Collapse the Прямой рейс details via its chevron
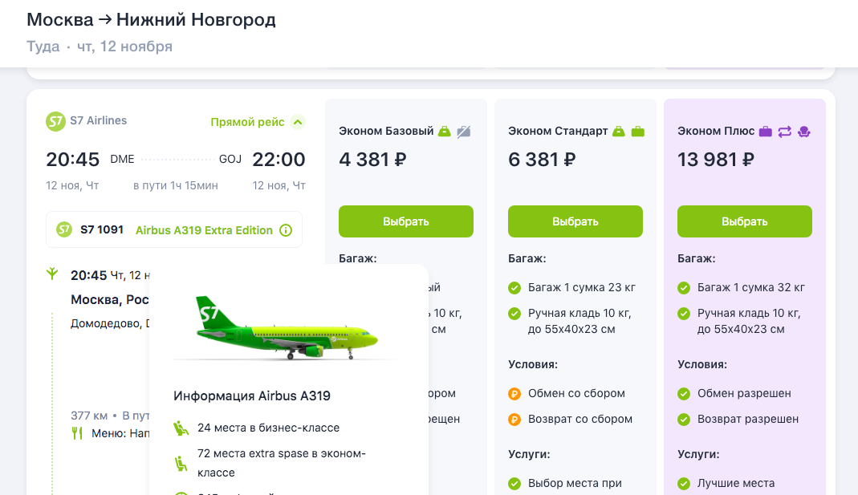The width and height of the screenshot is (858, 495). 297,121
